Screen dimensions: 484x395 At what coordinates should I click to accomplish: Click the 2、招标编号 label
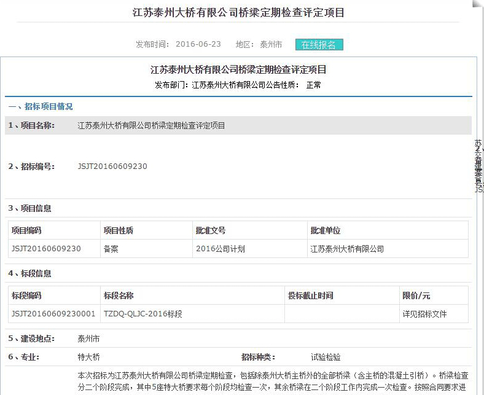31,166
